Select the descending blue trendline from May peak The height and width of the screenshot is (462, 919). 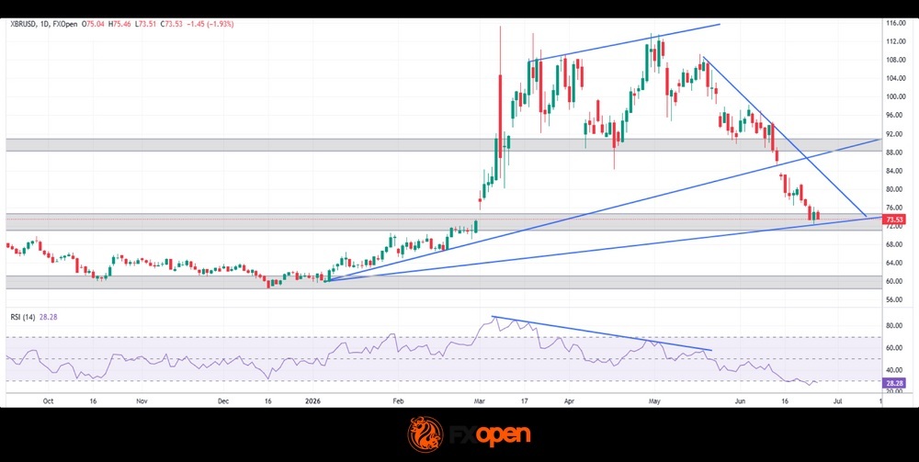pos(784,137)
